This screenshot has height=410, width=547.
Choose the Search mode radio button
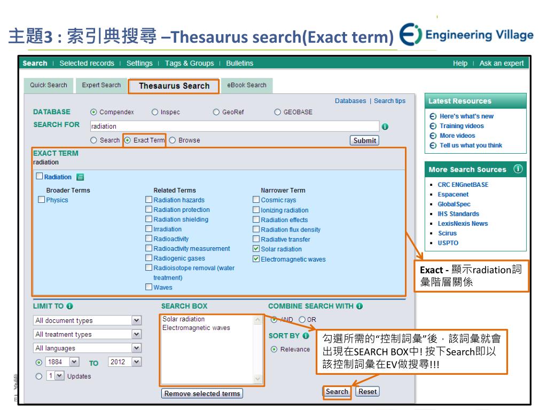point(93,140)
